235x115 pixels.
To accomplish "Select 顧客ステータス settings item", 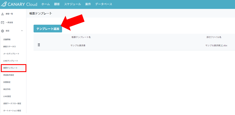I will [10, 47].
